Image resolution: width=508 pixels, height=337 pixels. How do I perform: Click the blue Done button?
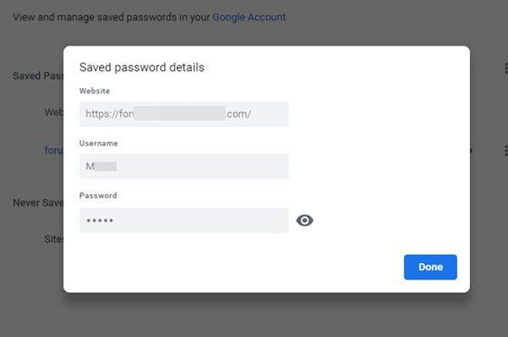pos(430,267)
